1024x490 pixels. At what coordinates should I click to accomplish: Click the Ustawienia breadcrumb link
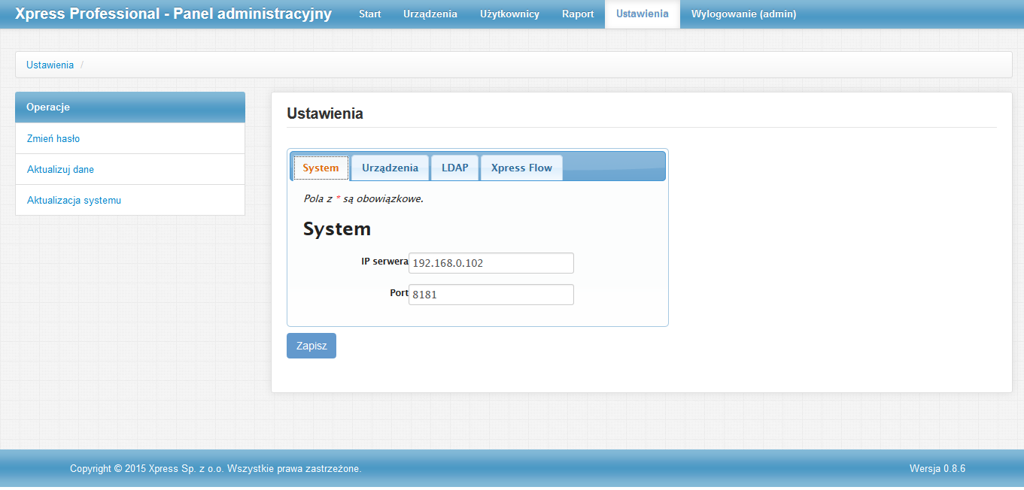coord(50,65)
